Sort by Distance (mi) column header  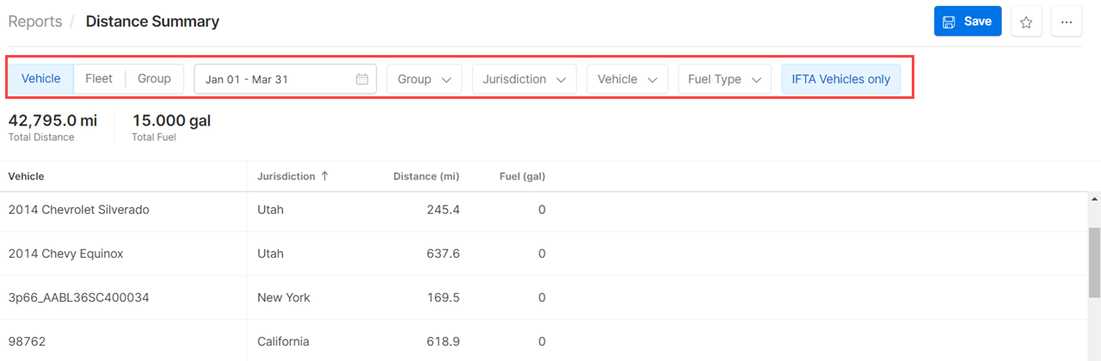coord(426,176)
